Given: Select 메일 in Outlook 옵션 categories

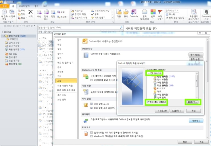Looking at the screenshot, I should click(66, 45).
